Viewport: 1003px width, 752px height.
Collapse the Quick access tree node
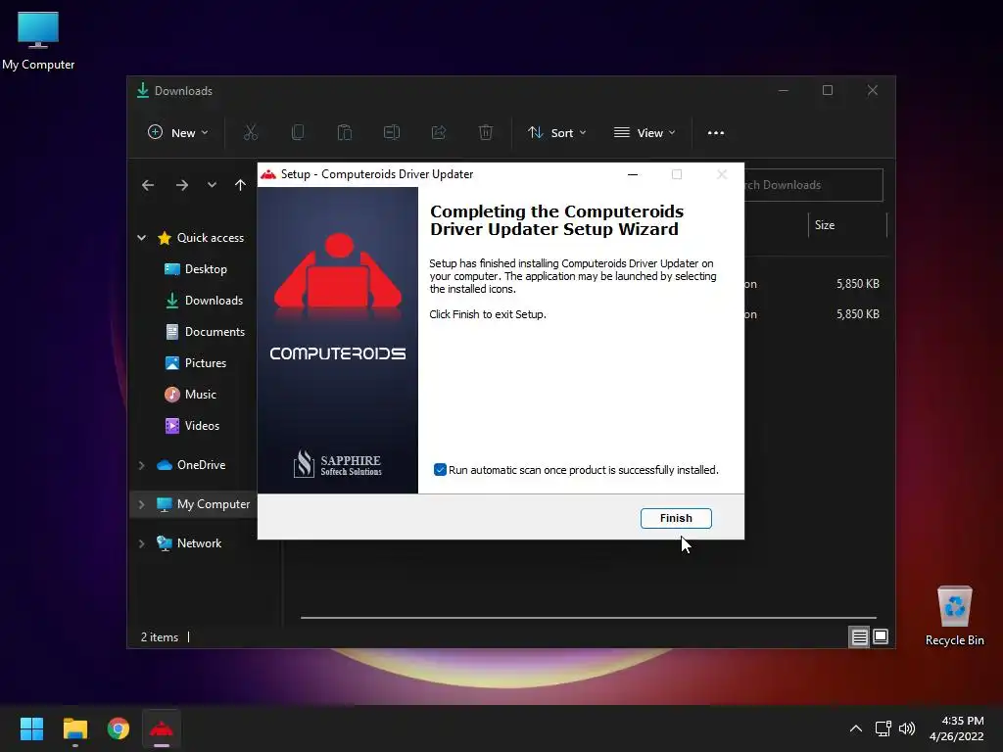141,238
